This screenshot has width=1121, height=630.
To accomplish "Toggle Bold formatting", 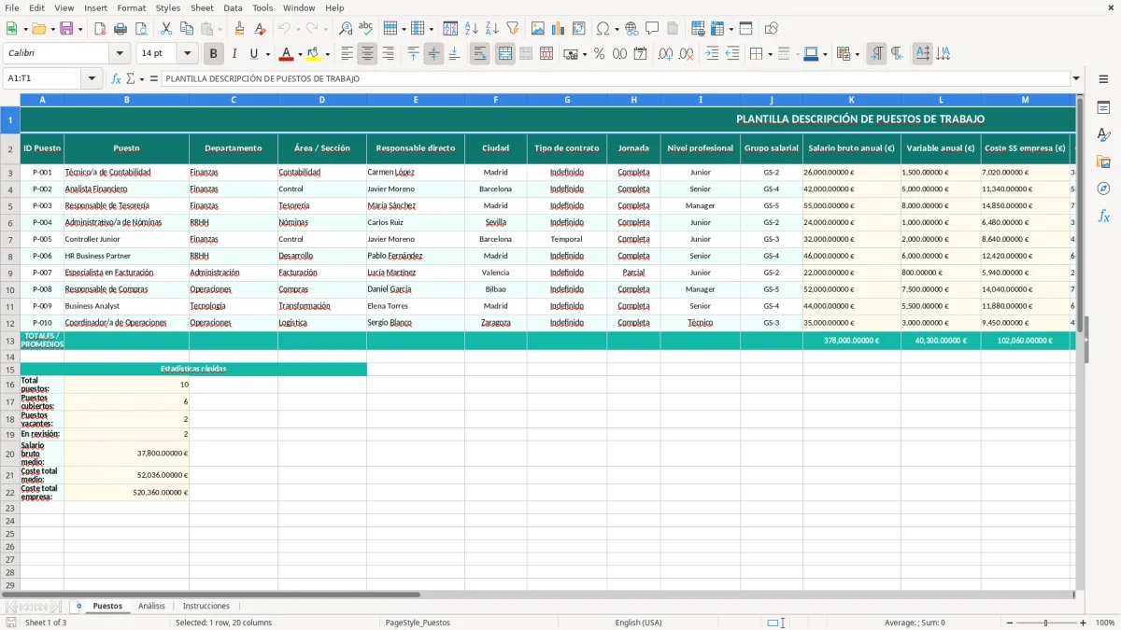I will 214,54.
